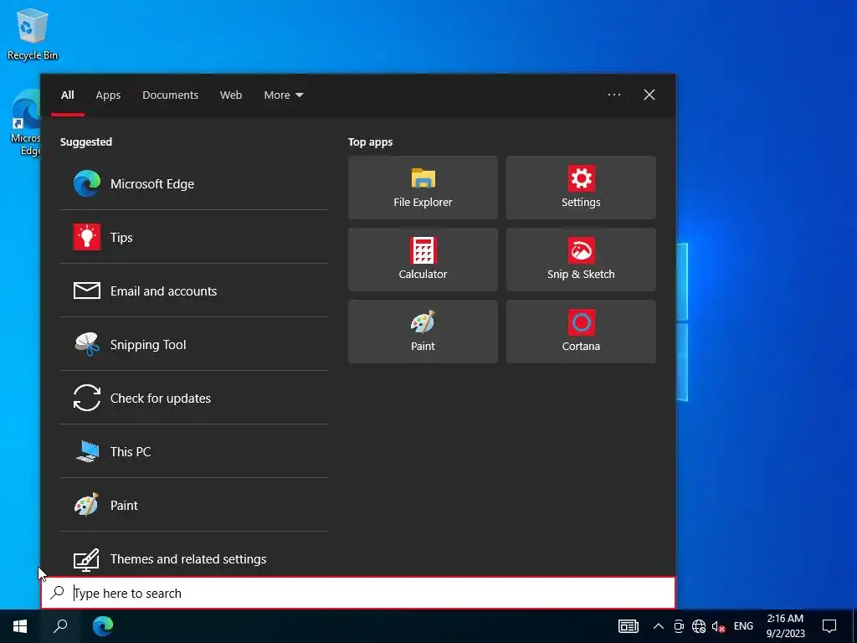
Task: Open Themes and related settings
Action: [x=194, y=558]
